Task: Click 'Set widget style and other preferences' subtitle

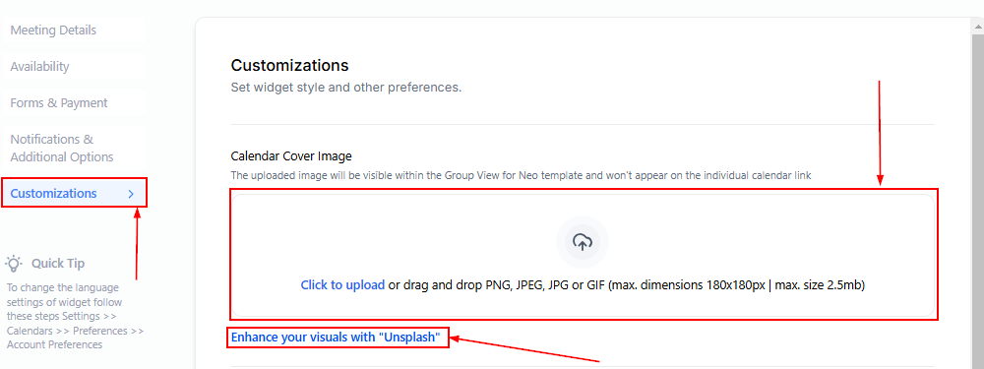Action: click(346, 88)
